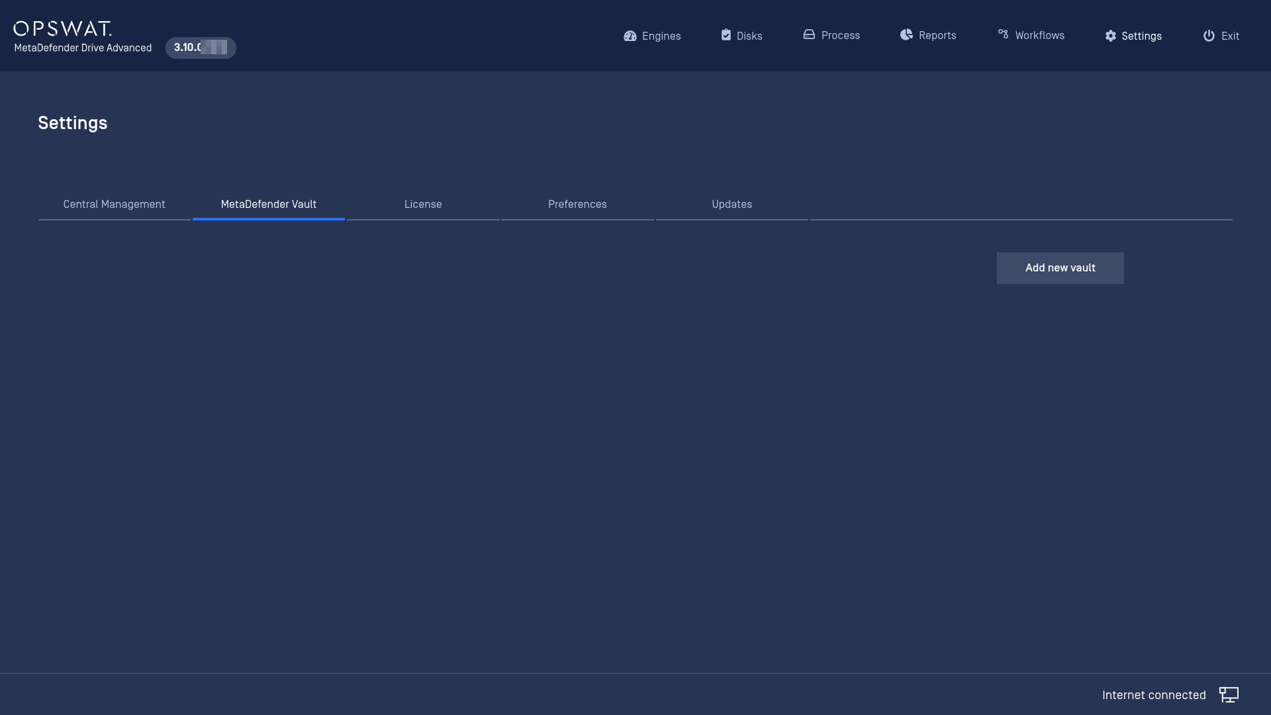Click the Internet connected status text
1271x715 pixels.
point(1154,695)
